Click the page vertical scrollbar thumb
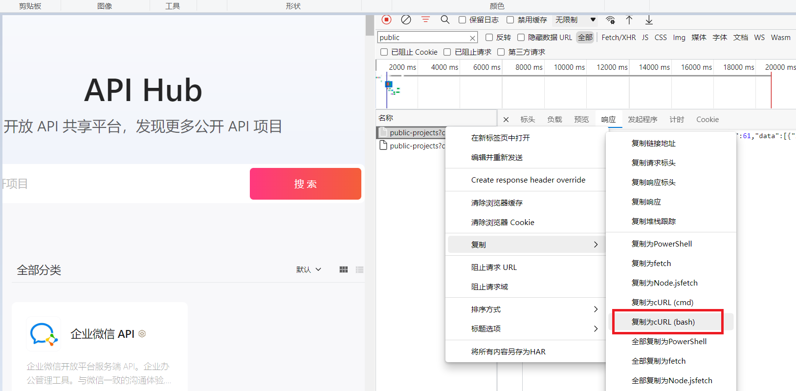This screenshot has width=796, height=391. click(x=370, y=25)
